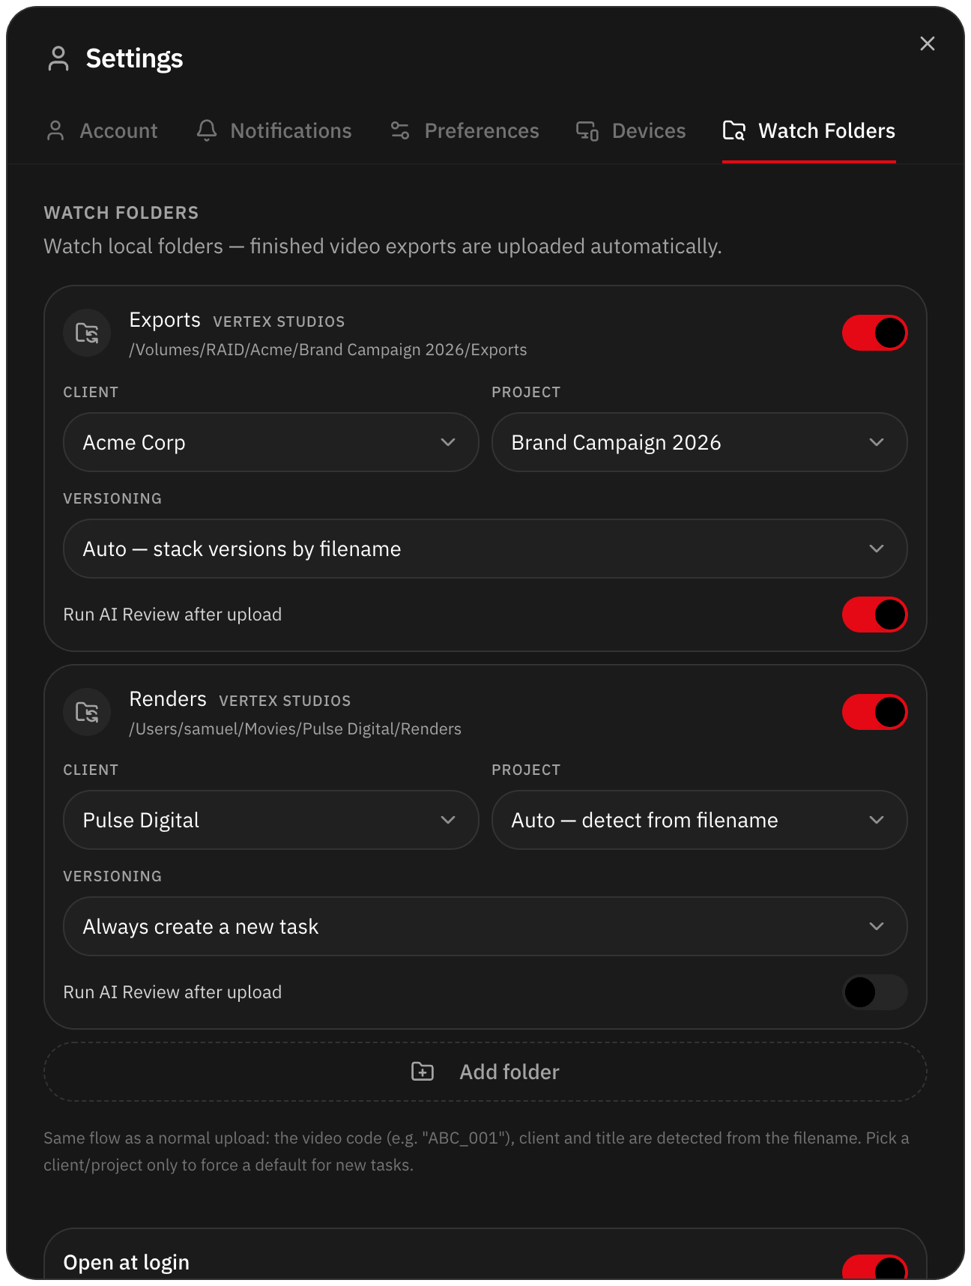Toggle the Open at login switch
Viewport: 971px width, 1286px height.
875,1268
